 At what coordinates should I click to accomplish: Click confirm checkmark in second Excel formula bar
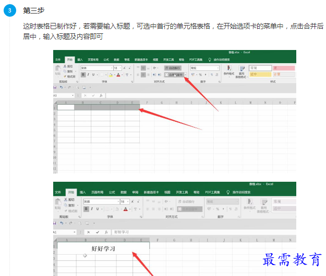pos(98,232)
